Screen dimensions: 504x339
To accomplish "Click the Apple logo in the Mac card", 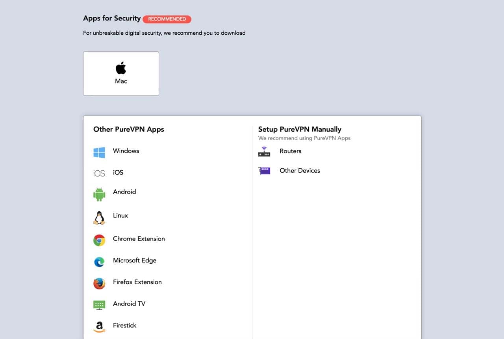I will point(121,68).
